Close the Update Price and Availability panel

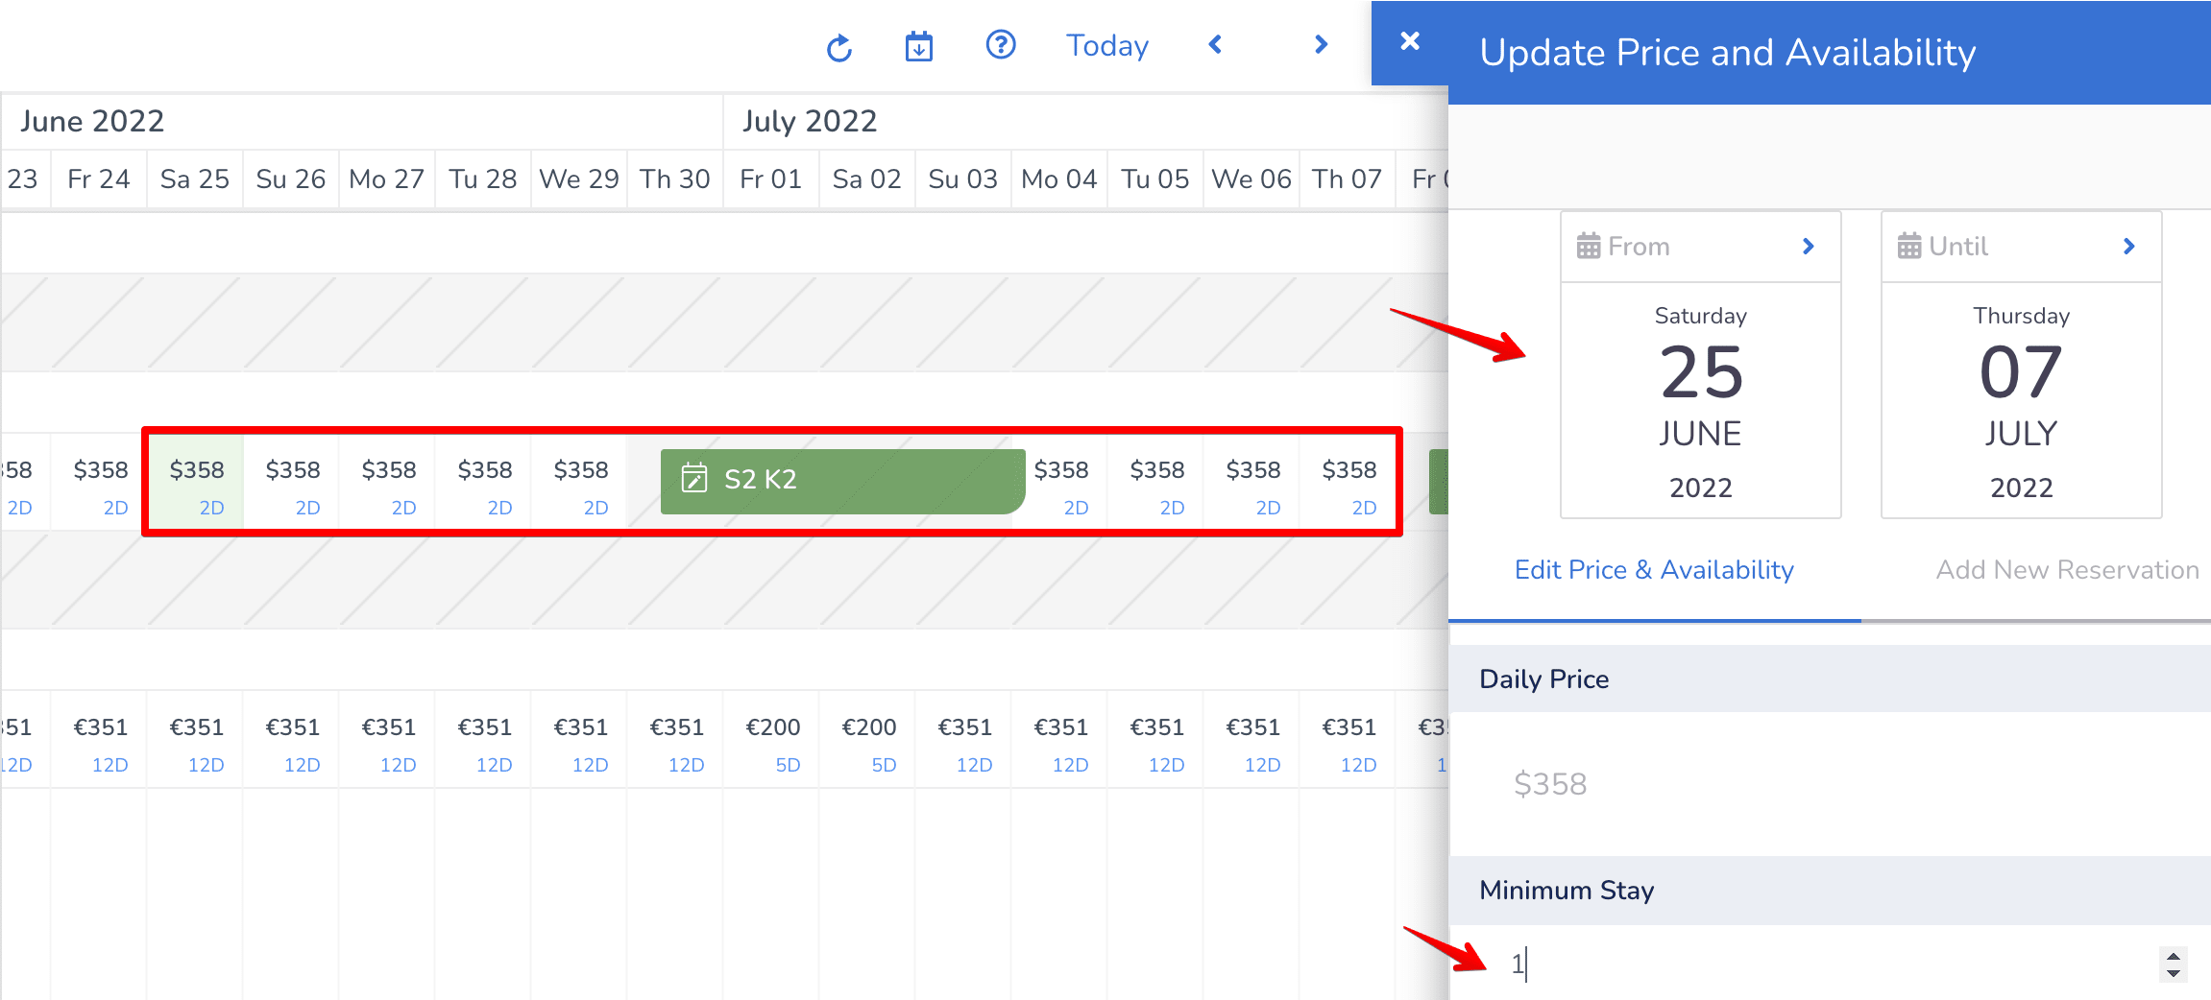pyautogui.click(x=1410, y=41)
